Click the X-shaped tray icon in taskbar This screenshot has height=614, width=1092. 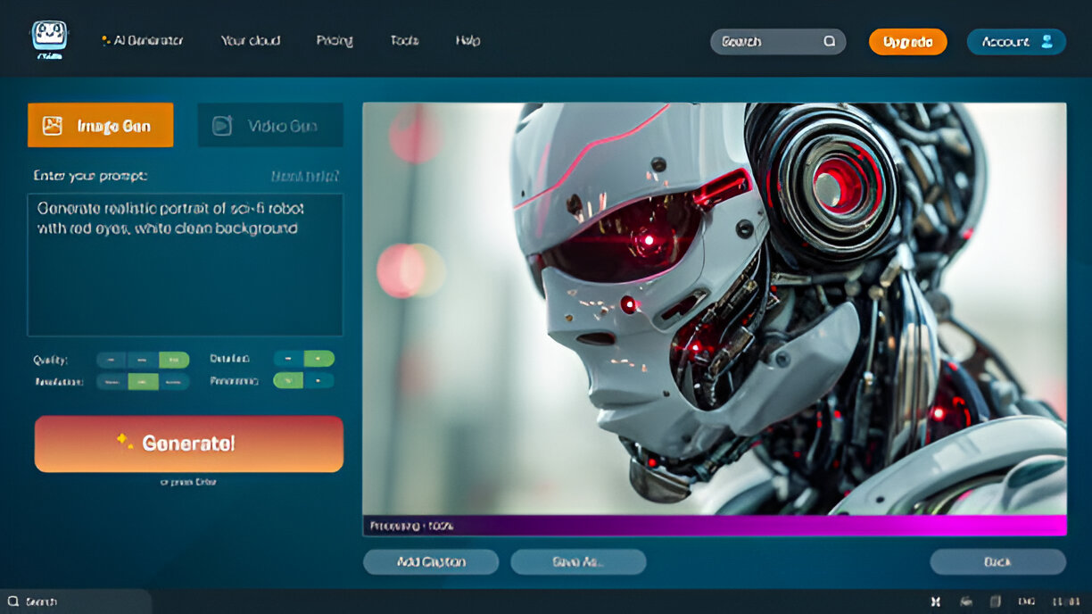[935, 602]
